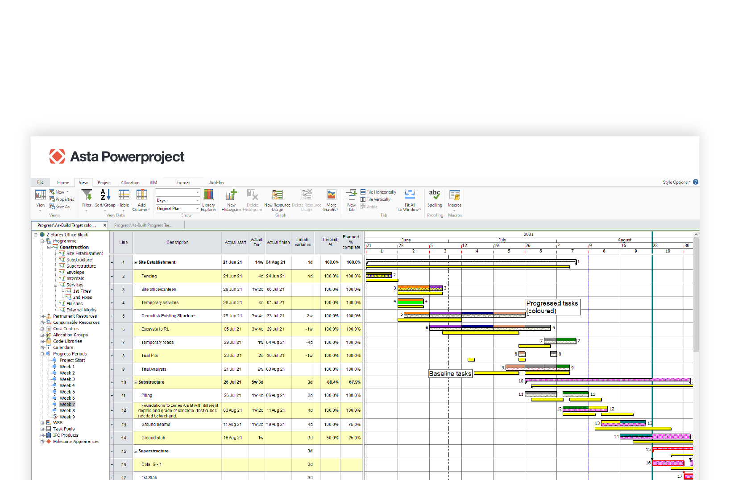Select Tile Vertically

(375, 199)
